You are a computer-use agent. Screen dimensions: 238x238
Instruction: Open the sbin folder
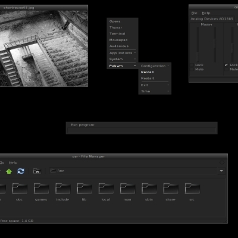tap(149, 192)
